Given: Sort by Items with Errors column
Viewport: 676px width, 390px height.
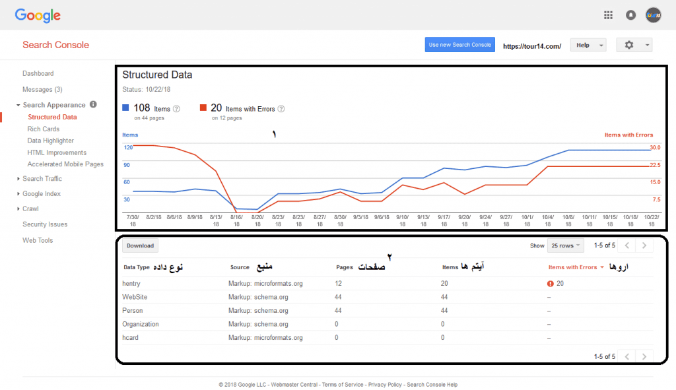Looking at the screenshot, I should pyautogui.click(x=576, y=267).
